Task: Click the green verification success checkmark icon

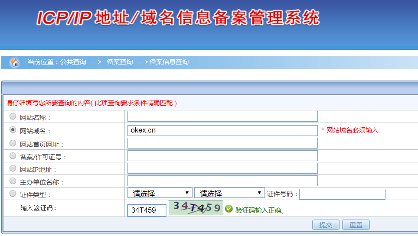Action: 229,210
